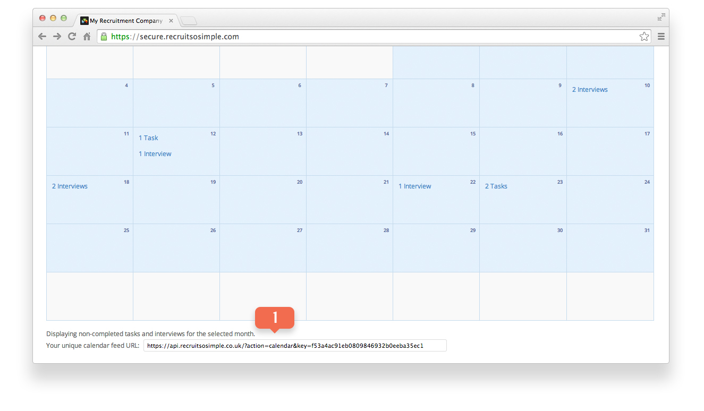
Task: Click day number 19 in calendar
Action: pos(213,182)
